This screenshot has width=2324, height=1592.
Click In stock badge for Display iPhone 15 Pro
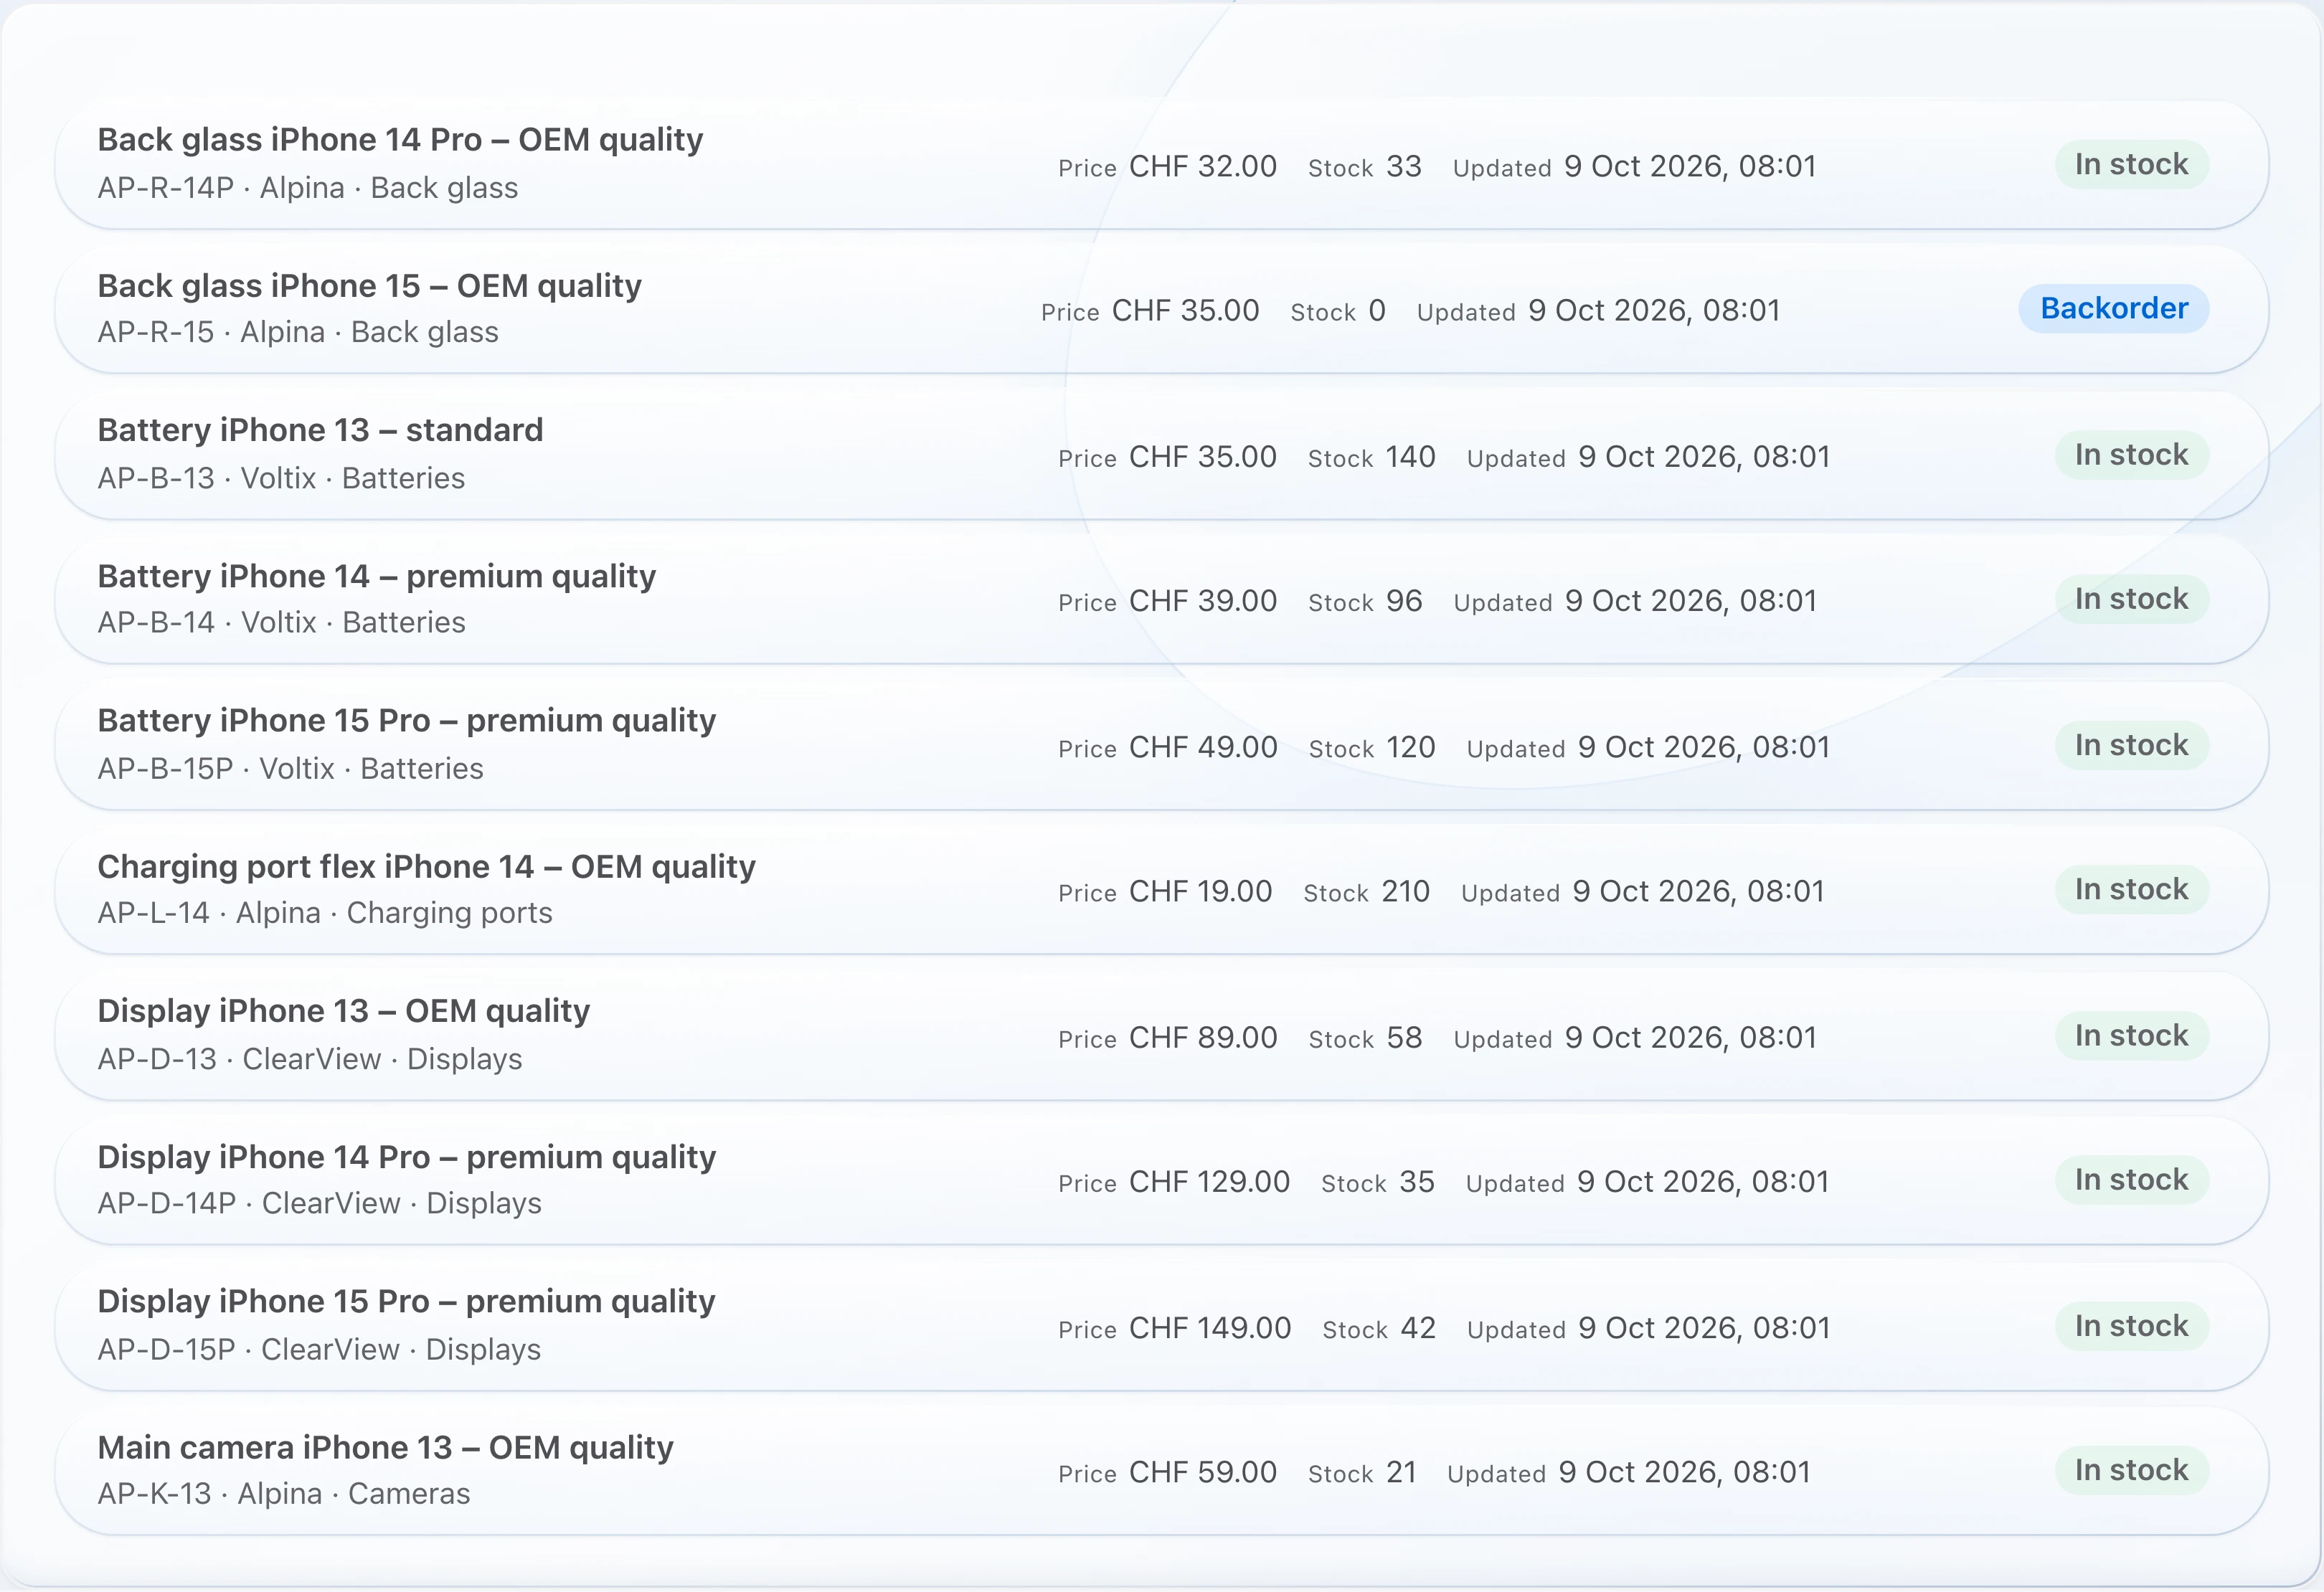(x=2131, y=1326)
